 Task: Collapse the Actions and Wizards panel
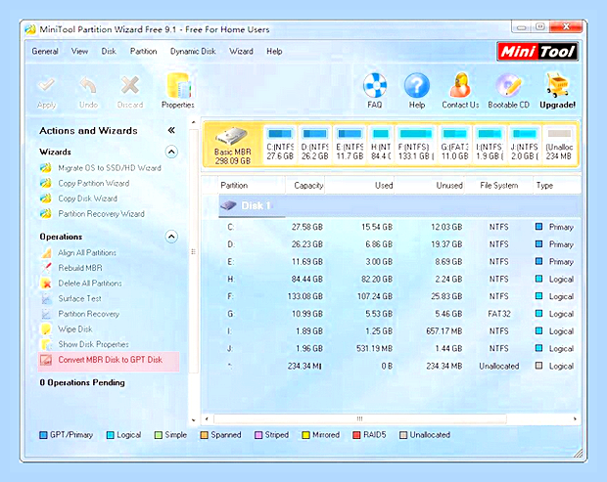[x=171, y=130]
